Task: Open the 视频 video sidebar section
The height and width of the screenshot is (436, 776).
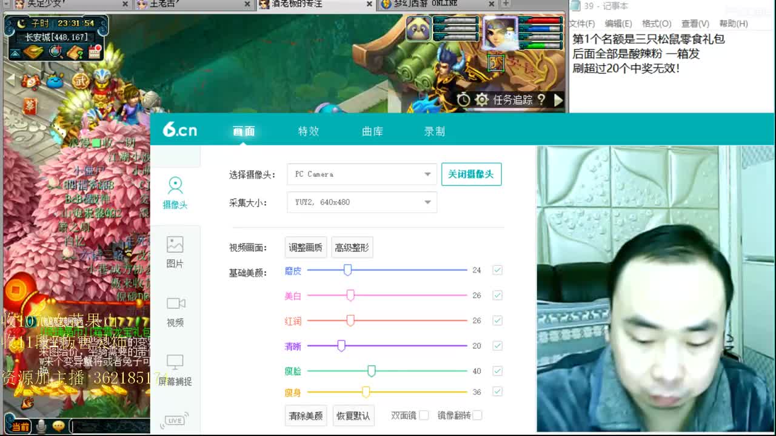Action: pyautogui.click(x=176, y=311)
